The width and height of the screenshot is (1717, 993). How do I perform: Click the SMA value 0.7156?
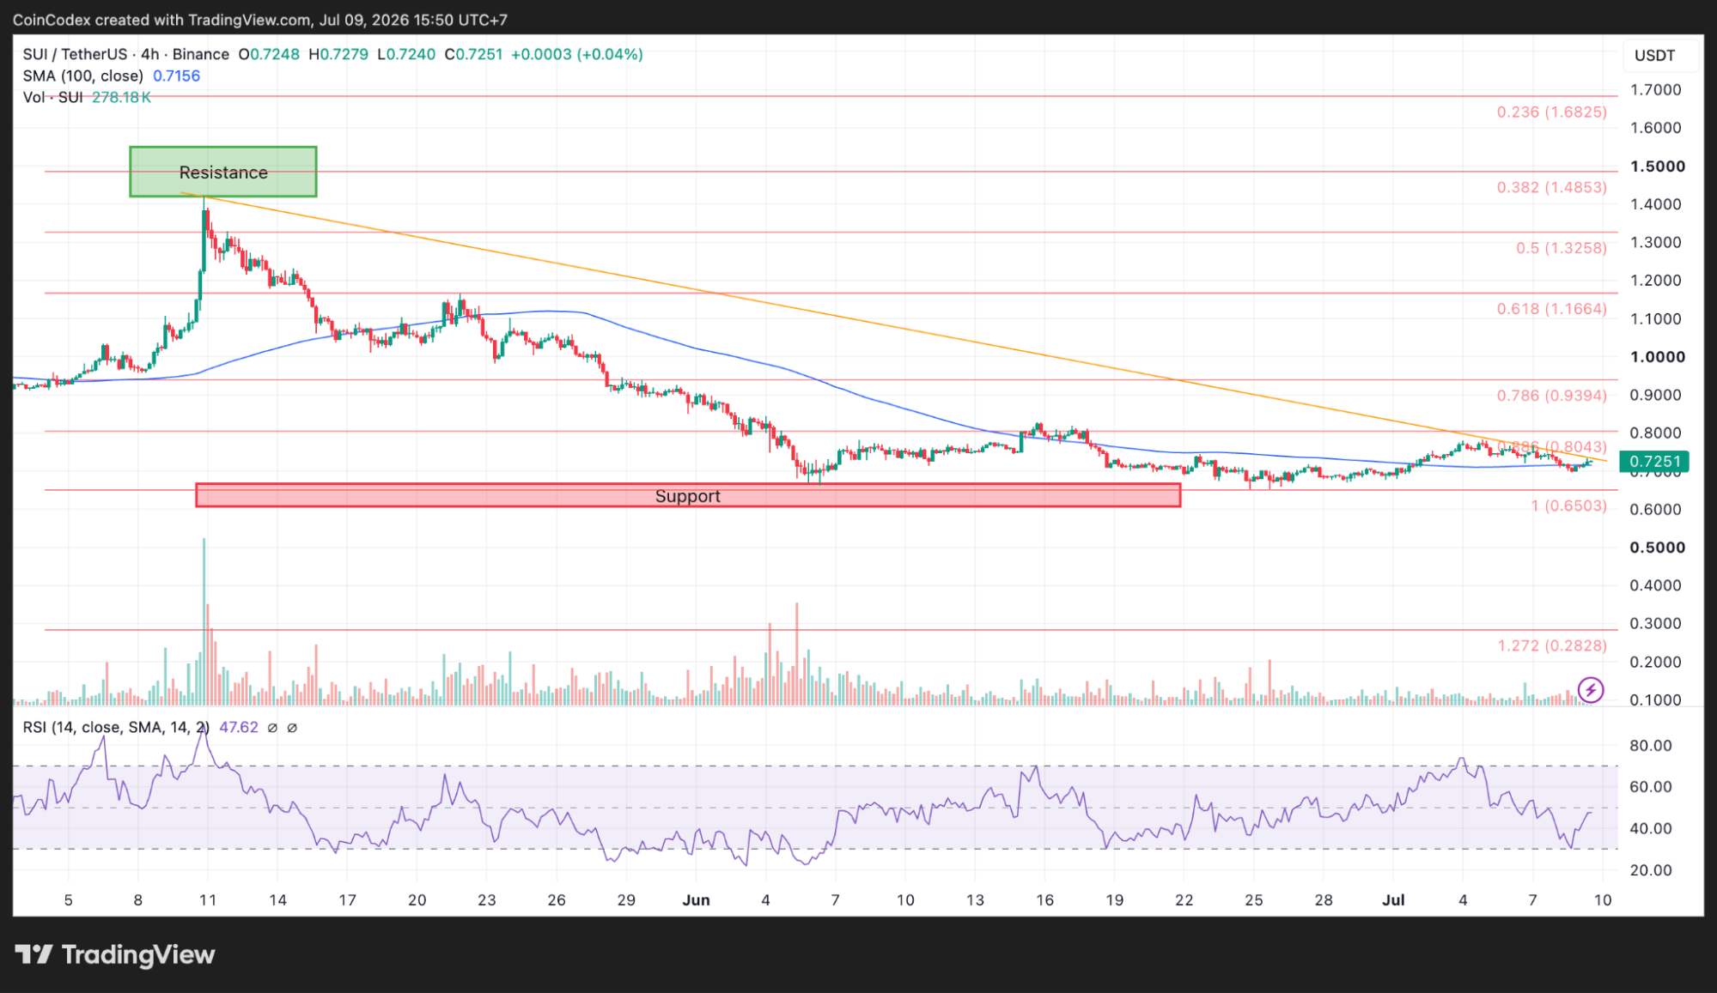click(x=176, y=76)
